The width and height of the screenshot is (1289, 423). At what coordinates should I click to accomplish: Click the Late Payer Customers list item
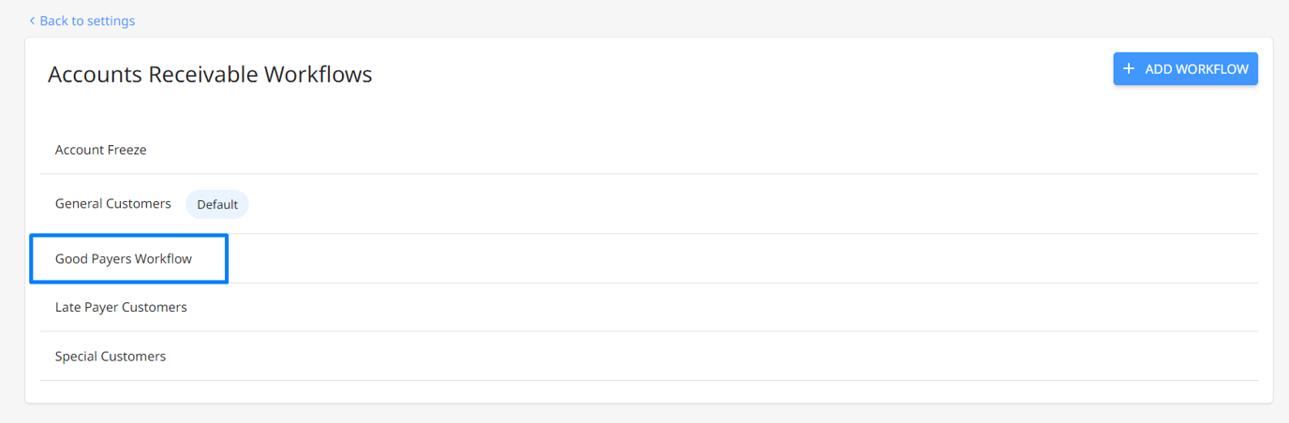click(121, 307)
